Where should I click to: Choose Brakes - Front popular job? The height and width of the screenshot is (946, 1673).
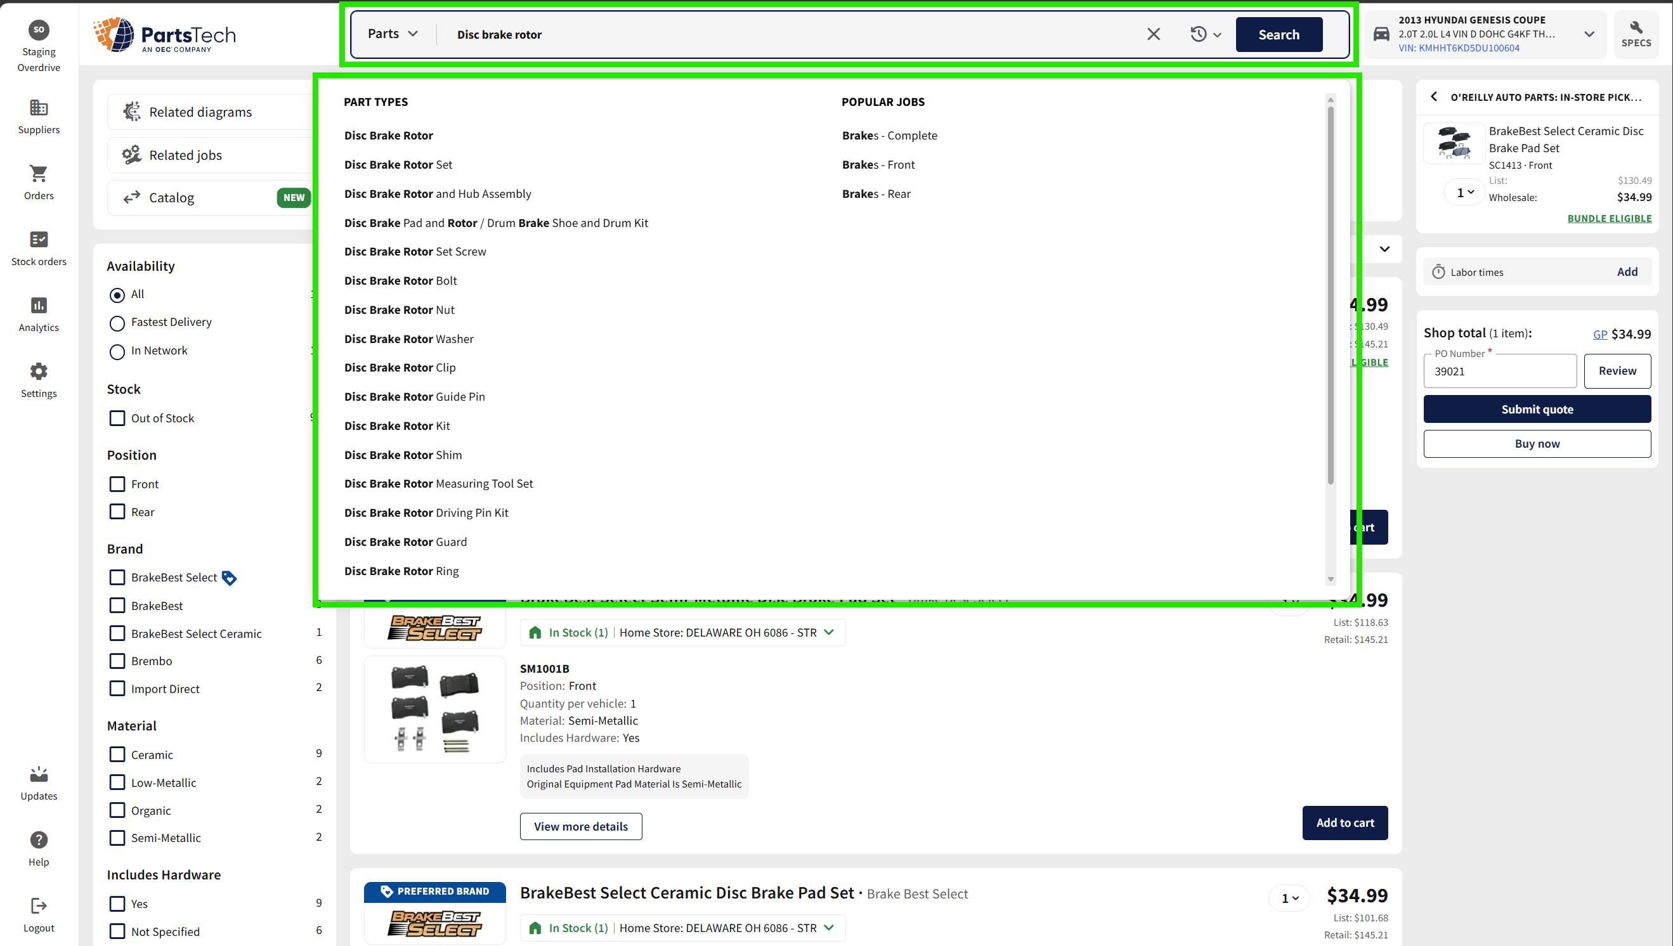878,164
